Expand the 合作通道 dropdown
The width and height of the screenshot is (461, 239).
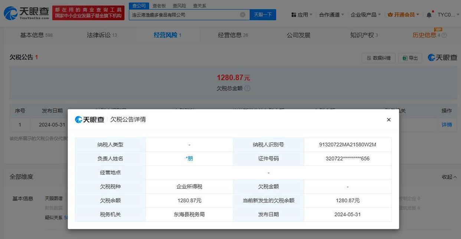point(331,15)
